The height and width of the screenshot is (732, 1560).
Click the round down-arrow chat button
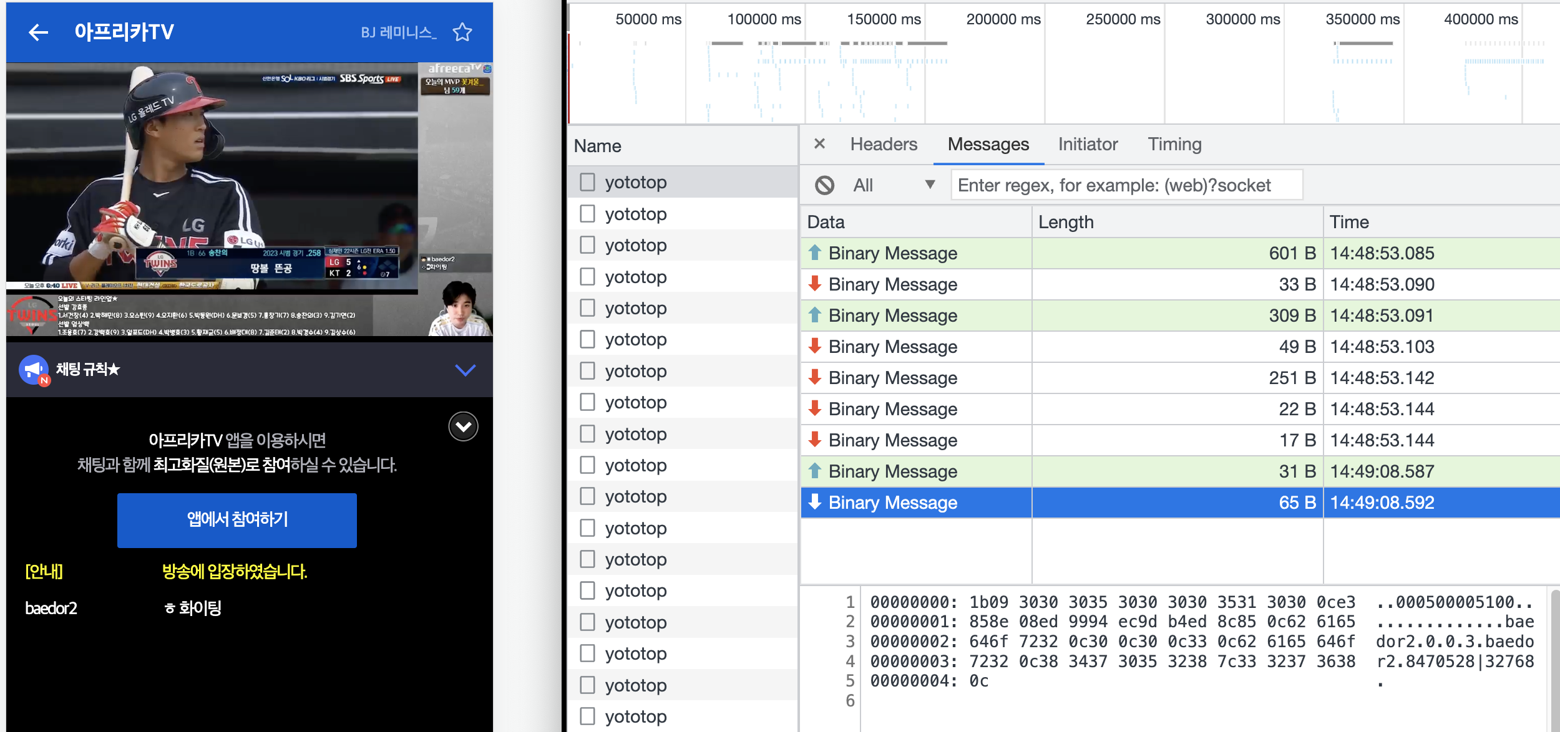click(463, 426)
